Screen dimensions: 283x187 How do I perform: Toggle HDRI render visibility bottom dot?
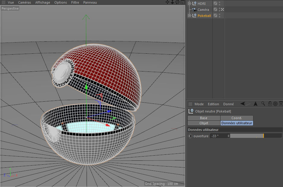(219, 5)
